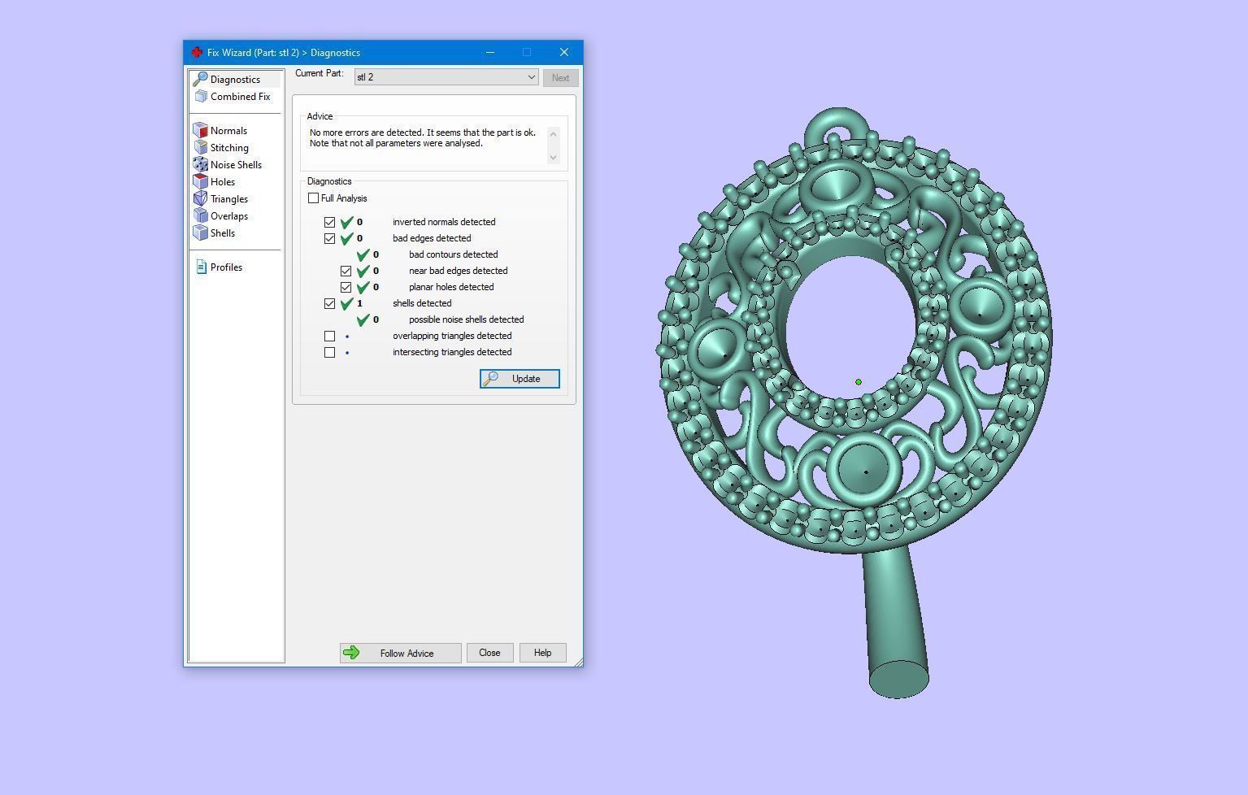The image size is (1248, 795).
Task: Open the Overlaps fix page
Action: click(228, 215)
